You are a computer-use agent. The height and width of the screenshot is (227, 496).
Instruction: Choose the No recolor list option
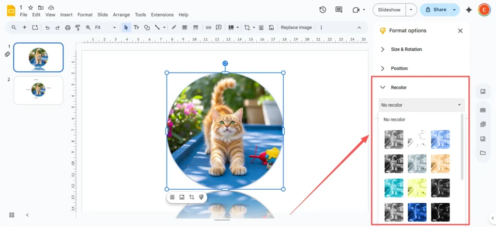[x=393, y=120]
